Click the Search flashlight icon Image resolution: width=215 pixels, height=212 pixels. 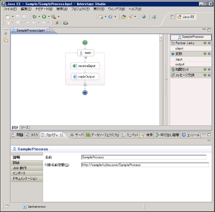click(130, 17)
